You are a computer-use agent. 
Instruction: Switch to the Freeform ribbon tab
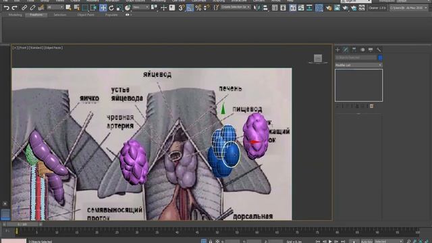pos(36,15)
